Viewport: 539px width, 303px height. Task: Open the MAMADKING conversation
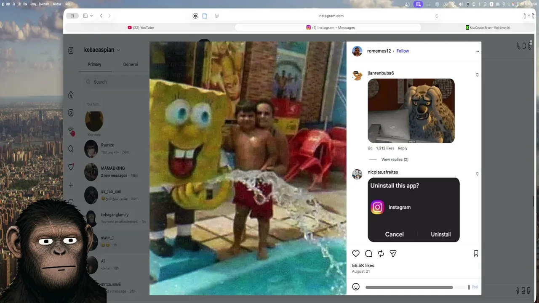click(x=114, y=172)
